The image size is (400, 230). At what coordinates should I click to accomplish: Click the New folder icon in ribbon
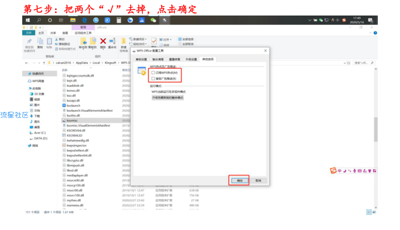(123, 42)
